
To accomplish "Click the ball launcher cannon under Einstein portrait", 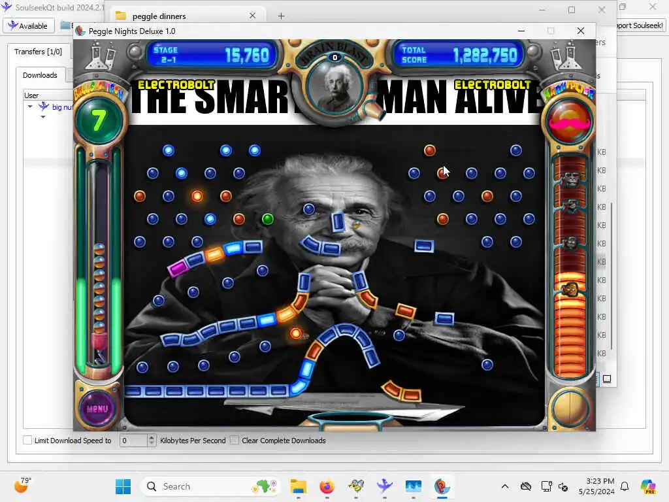I will click(x=372, y=110).
